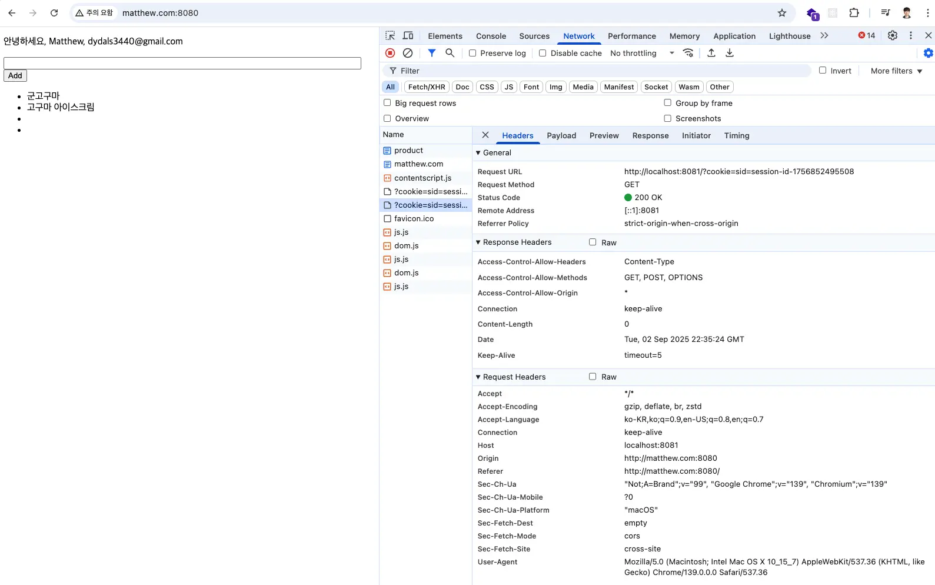Screen dimensions: 935x585
Task: Open the network search magnifier
Action: pyautogui.click(x=450, y=53)
